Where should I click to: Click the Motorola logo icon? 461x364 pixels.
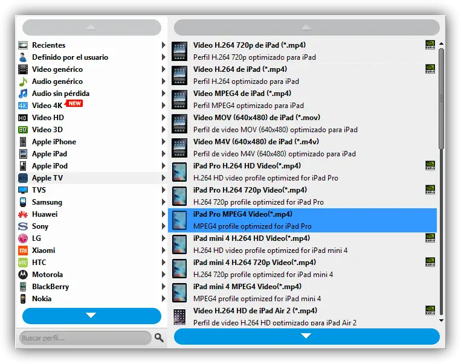(x=23, y=275)
